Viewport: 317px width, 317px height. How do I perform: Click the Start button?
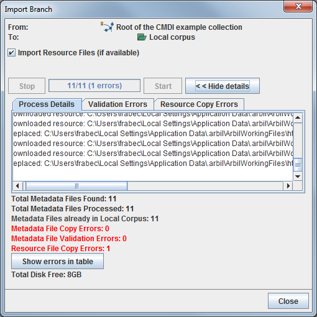coord(163,86)
